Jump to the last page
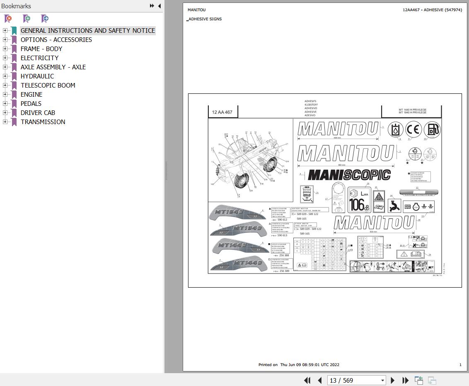 click(405, 380)
